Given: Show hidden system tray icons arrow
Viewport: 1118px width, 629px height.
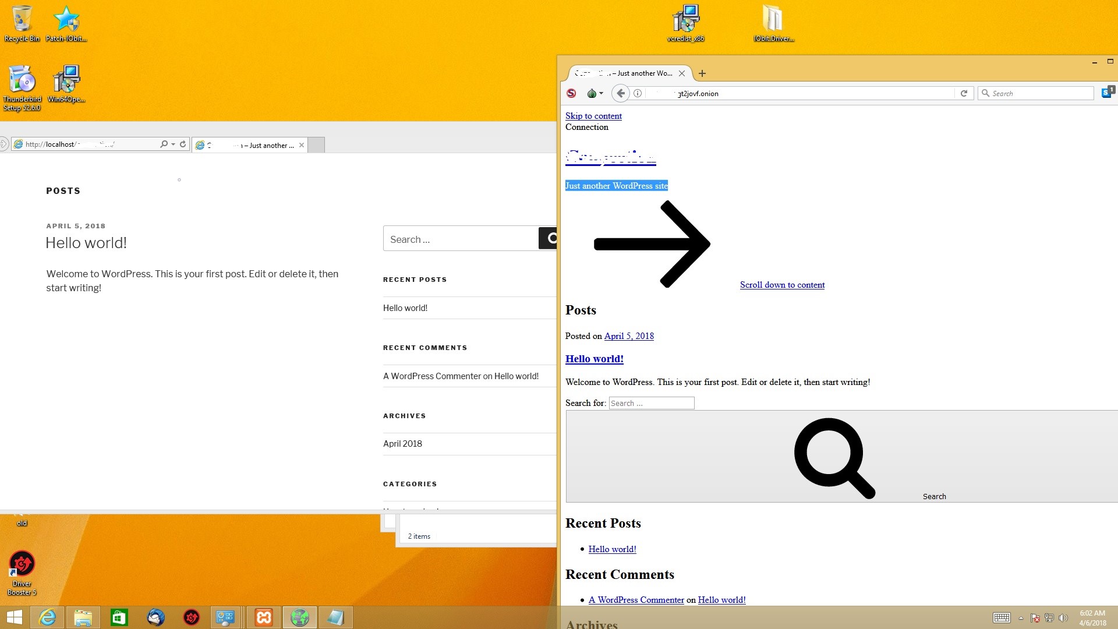Looking at the screenshot, I should (1021, 618).
